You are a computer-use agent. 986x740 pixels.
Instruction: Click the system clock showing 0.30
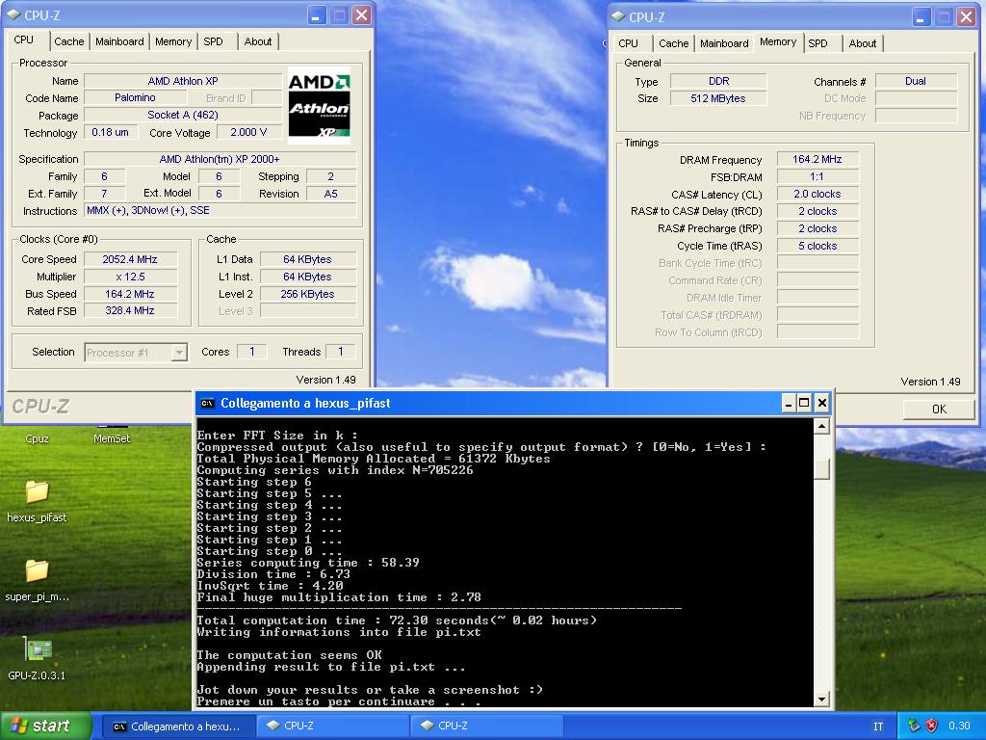[959, 726]
